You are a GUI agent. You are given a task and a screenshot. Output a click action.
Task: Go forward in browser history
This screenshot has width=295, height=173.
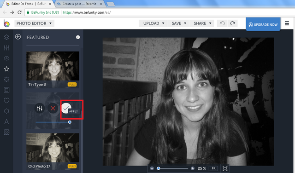[x=12, y=12]
